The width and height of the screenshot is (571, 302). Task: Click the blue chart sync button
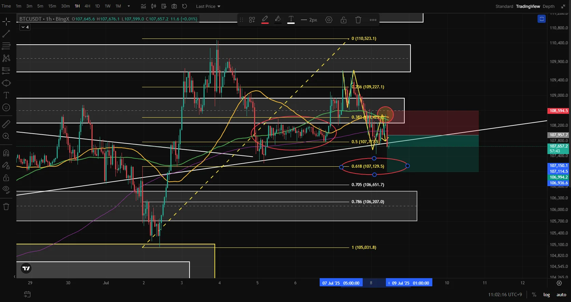tap(542, 19)
